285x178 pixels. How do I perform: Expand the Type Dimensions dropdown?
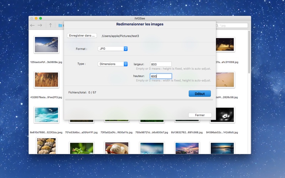(x=113, y=64)
